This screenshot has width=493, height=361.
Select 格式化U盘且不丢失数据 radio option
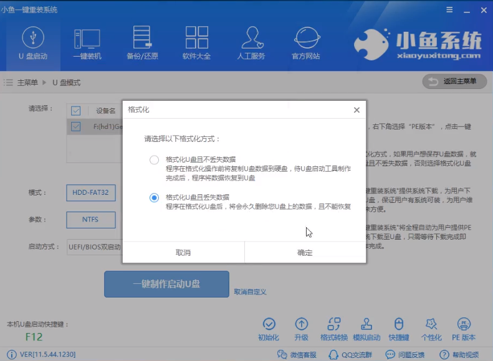point(155,160)
